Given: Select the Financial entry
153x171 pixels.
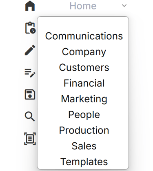Looking at the screenshot, I should [x=84, y=83].
